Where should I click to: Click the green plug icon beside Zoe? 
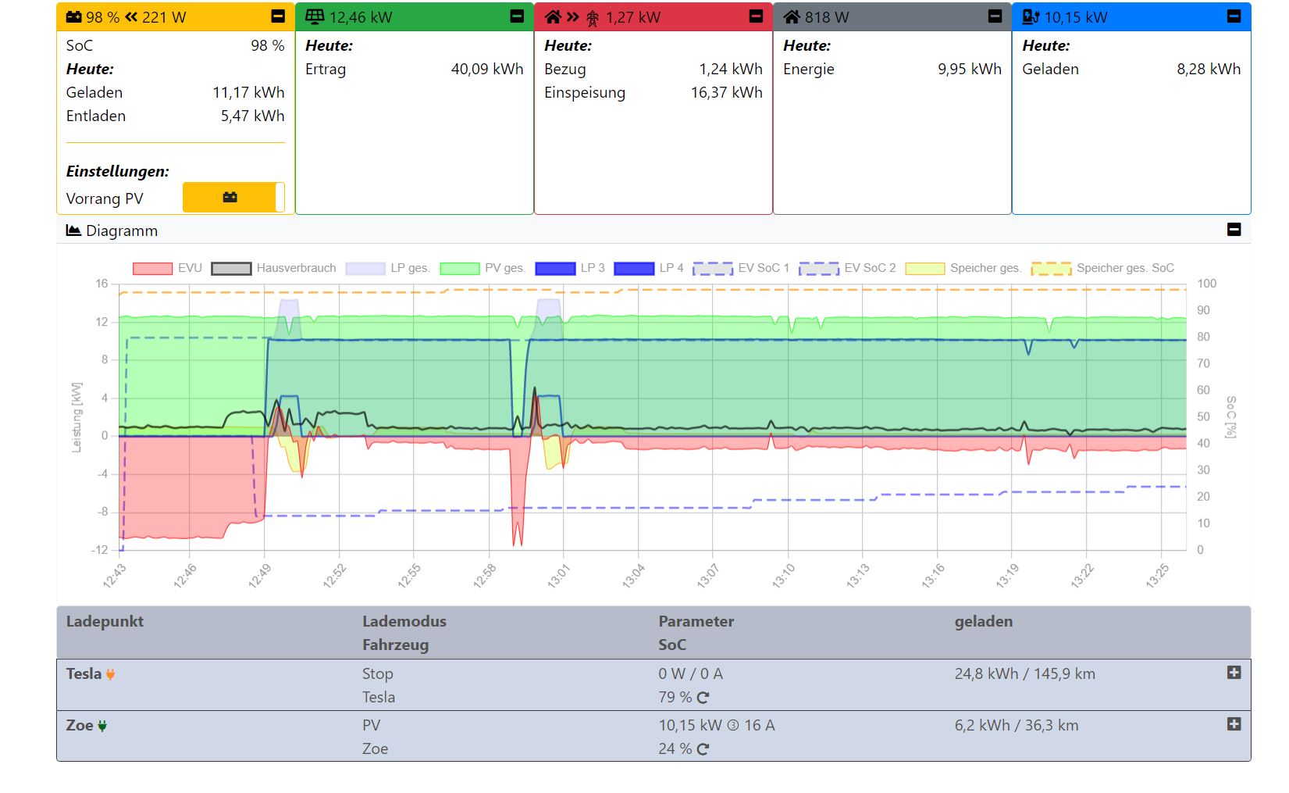(102, 726)
